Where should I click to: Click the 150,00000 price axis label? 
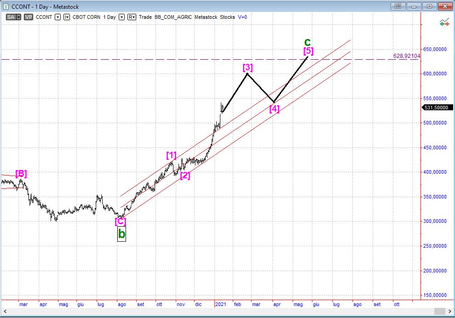434,295
